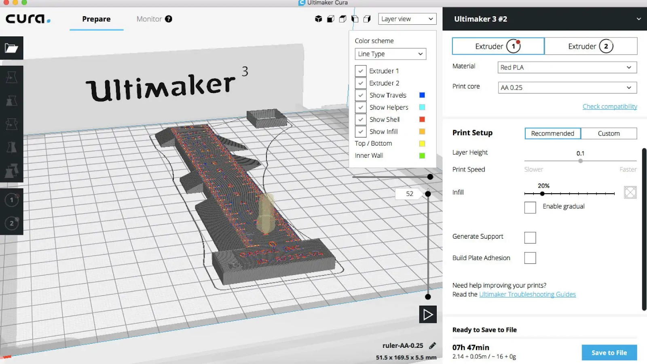Viewport: 647px width, 364px height.
Task: Open the Ultimaker Troubleshooting Guides link
Action: click(527, 294)
